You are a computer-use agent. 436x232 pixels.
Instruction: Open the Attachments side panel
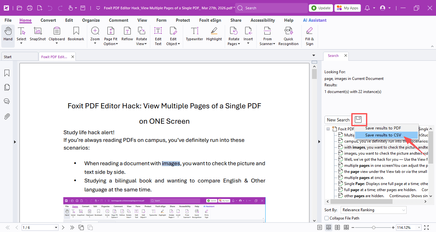(7, 116)
